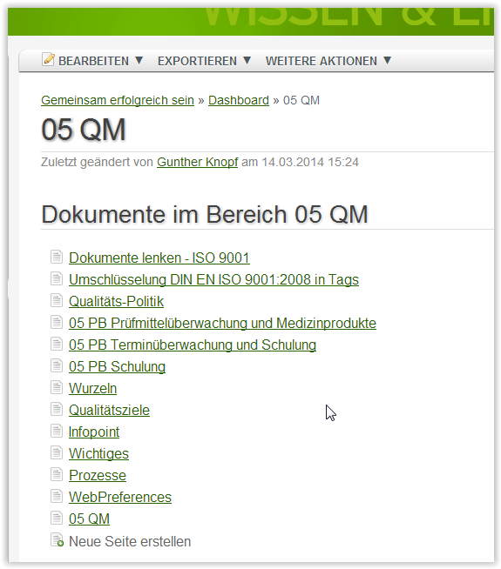The image size is (501, 569).
Task: Open the Wurzeln page
Action: 93,389
